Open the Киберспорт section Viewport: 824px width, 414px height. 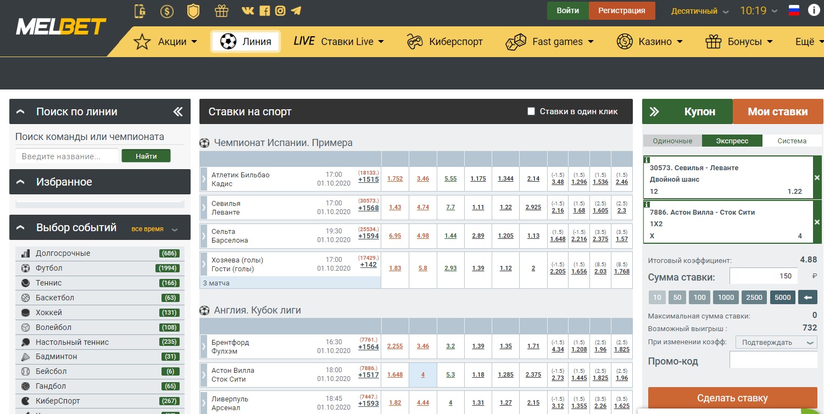pyautogui.click(x=444, y=42)
